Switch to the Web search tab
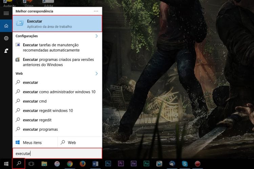 80,143
